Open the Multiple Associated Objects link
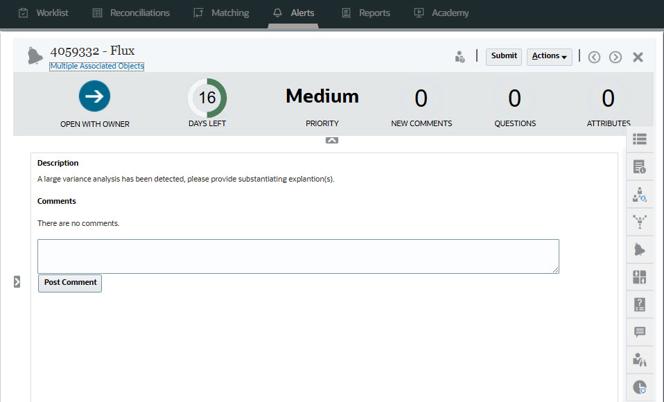The height and width of the screenshot is (402, 664). 97,66
